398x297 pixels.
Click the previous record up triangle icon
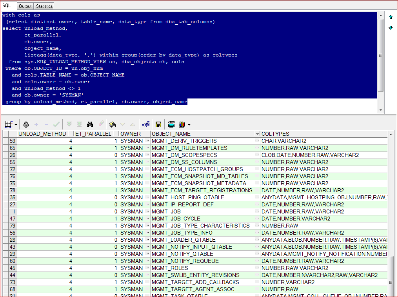133,124
